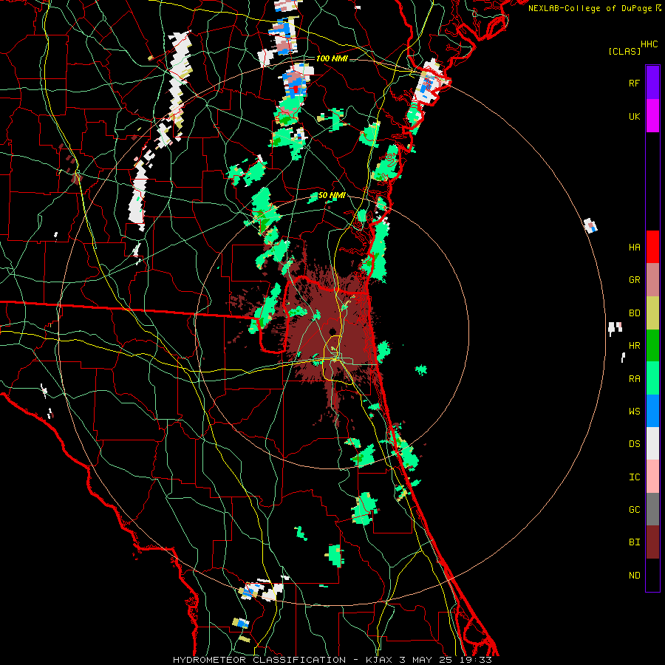Click the WS legend label
Screen dimensions: 665x665
point(634,412)
